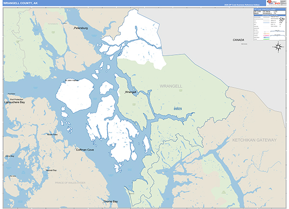
Task: Click the 'Thorne Bay' label
Action: coord(110,201)
